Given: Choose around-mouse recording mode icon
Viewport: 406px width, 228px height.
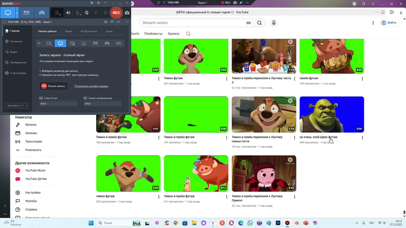Looking at the screenshot, I should pyautogui.click(x=83, y=43).
